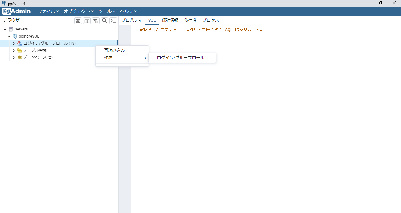Select the テーブル空間 tree label
The width and height of the screenshot is (401, 213).
point(35,50)
